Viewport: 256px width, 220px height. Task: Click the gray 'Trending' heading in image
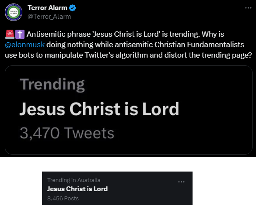(x=52, y=85)
